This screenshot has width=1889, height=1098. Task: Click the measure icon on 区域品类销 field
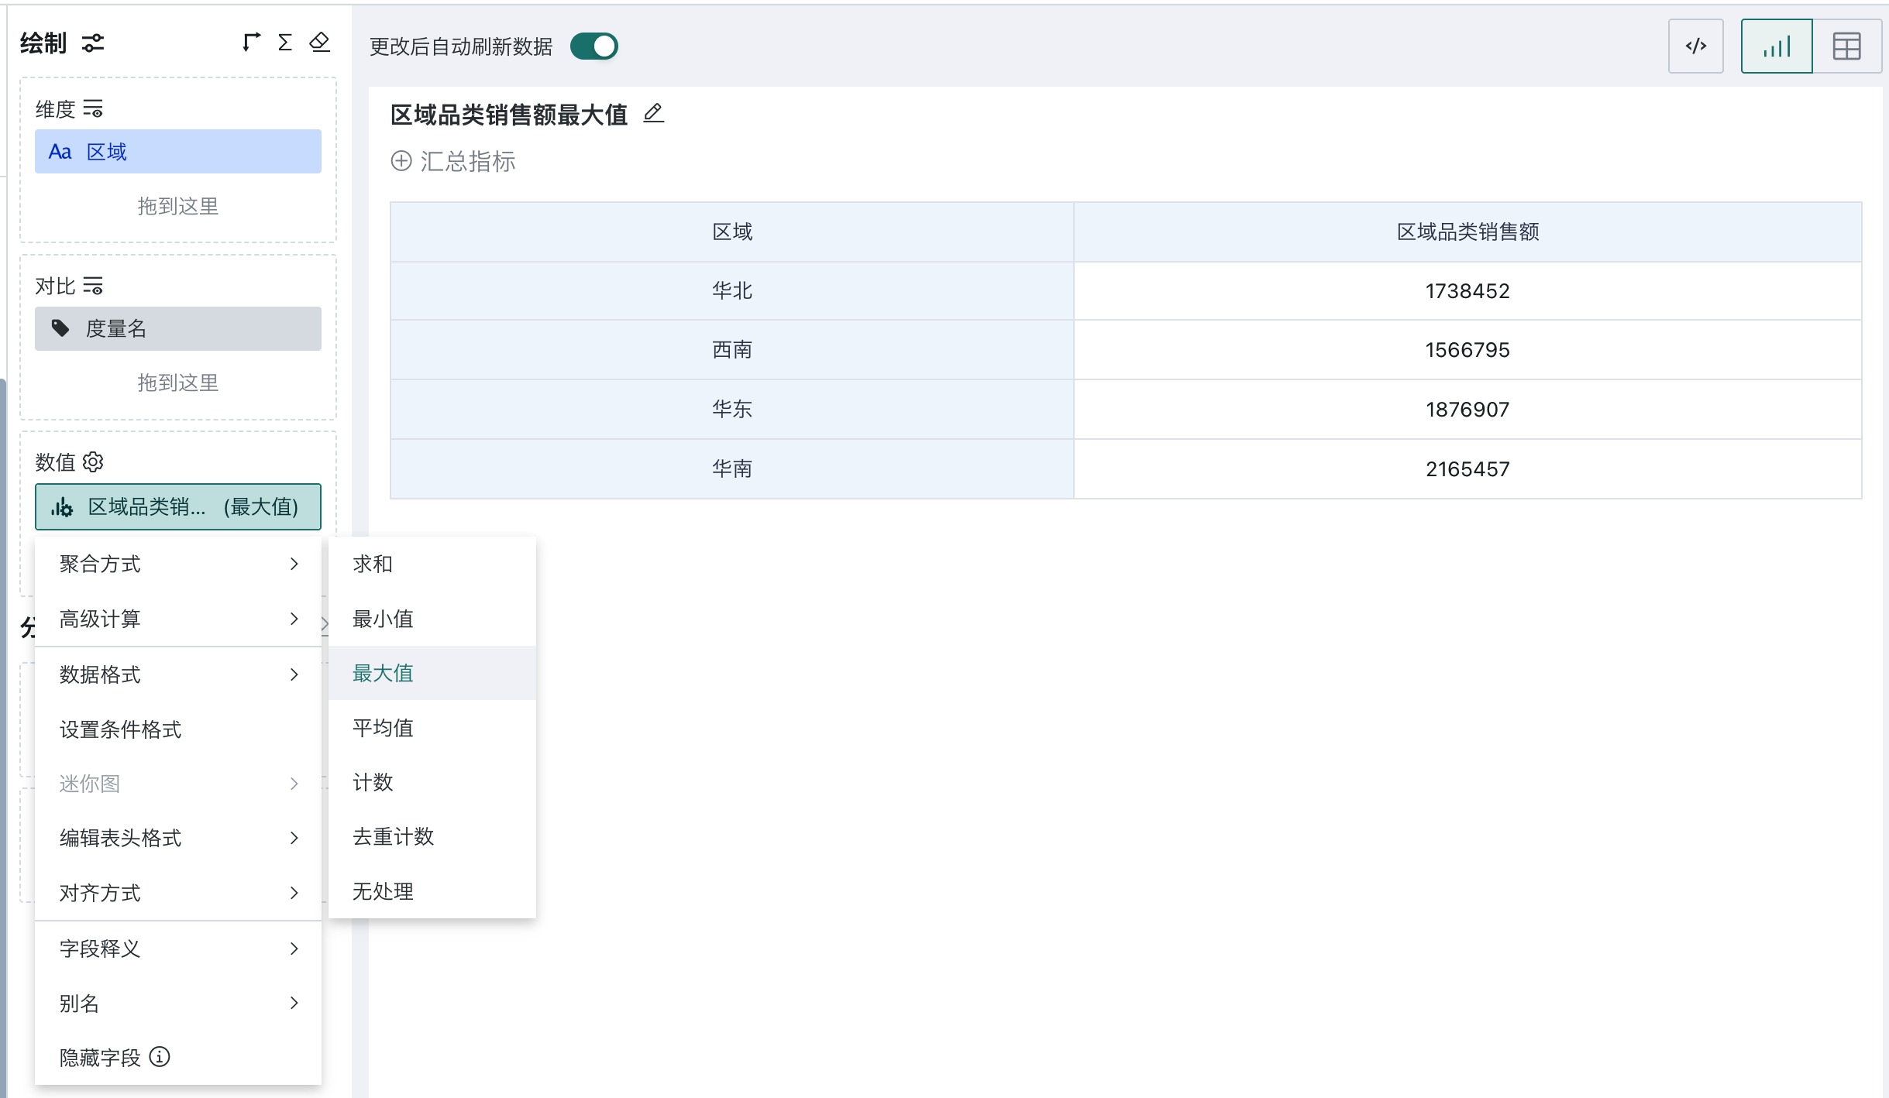(x=62, y=508)
